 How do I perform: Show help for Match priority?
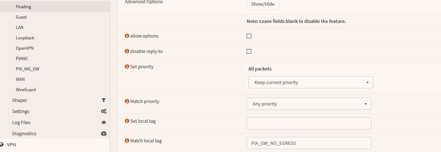127,102
